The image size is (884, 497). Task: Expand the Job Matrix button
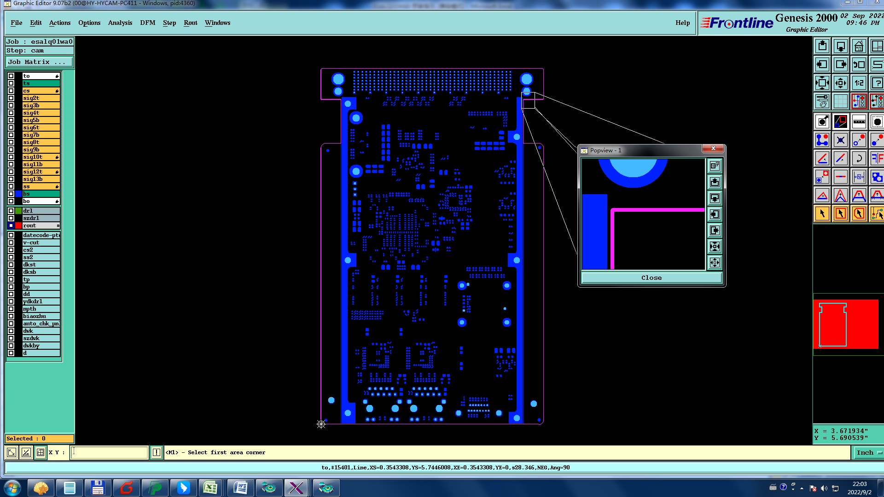39,62
